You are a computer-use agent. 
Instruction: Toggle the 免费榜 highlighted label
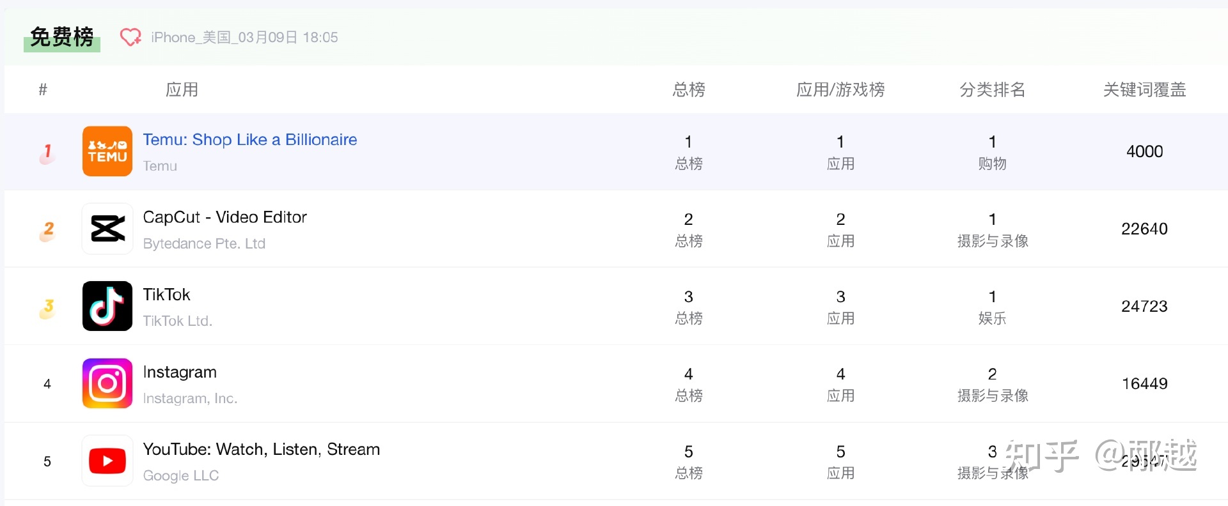(61, 36)
